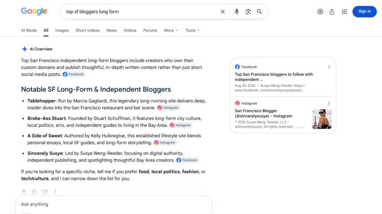The width and height of the screenshot is (382, 214).
Task: Open Instagram source chip for A Side of Sweet
Action: pos(165,143)
